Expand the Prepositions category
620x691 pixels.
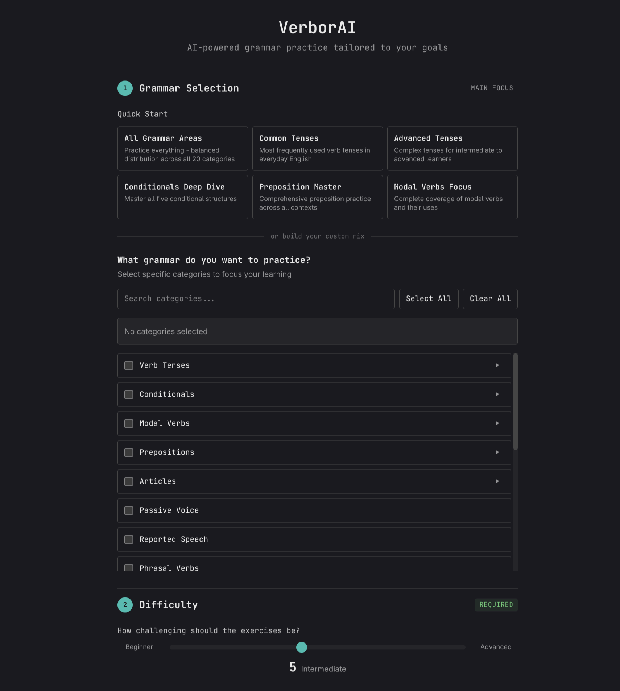pyautogui.click(x=497, y=452)
